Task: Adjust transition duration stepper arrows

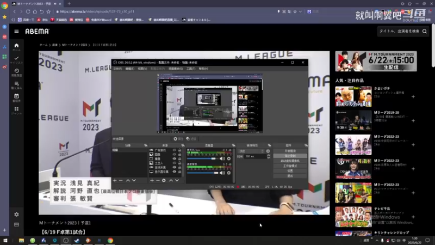Action: 268,156
